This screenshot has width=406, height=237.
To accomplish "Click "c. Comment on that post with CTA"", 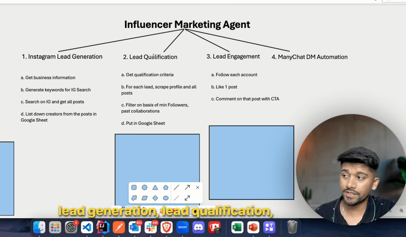I will [x=245, y=99].
